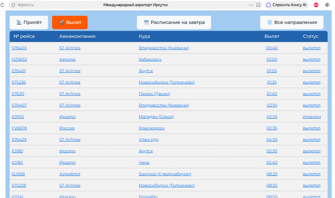Reload page with browser refresh icon
Viewport: 335px width, 198px height.
pyautogui.click(x=2, y=5)
